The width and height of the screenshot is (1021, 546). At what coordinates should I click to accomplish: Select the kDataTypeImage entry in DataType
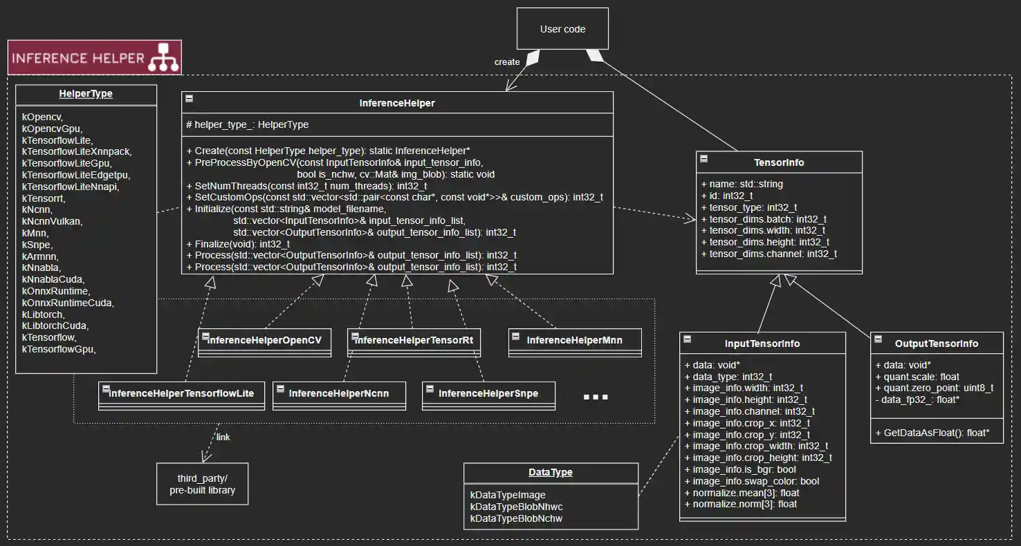[508, 494]
